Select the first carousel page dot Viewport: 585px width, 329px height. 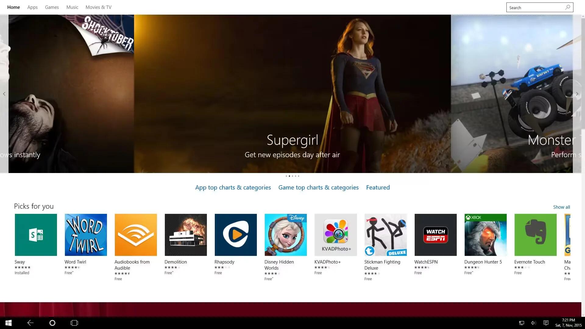click(x=286, y=176)
